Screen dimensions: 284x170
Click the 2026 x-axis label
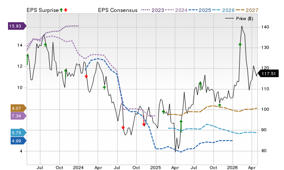pyautogui.click(x=233, y=167)
